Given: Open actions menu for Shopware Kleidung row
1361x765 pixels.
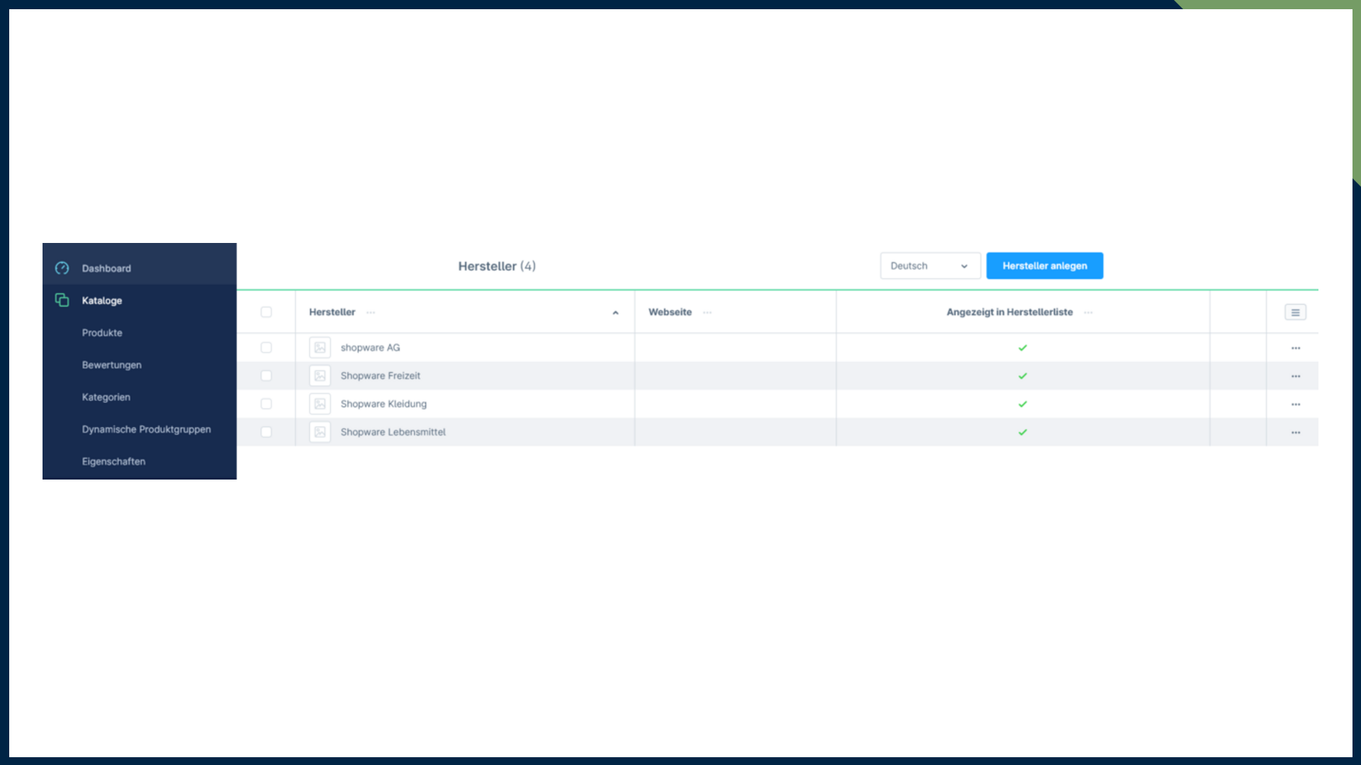Looking at the screenshot, I should (x=1296, y=404).
